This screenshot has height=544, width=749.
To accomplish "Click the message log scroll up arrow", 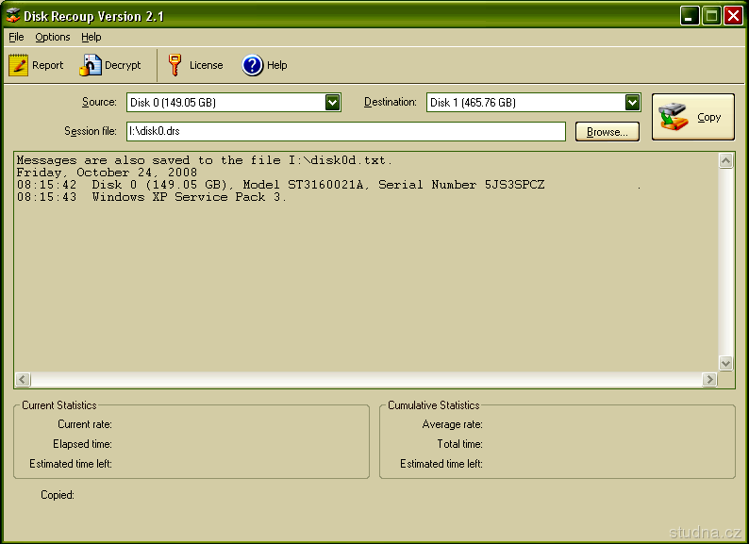I will (725, 161).
